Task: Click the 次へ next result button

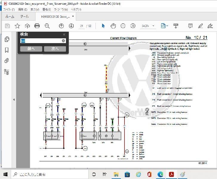Action: coord(55,49)
